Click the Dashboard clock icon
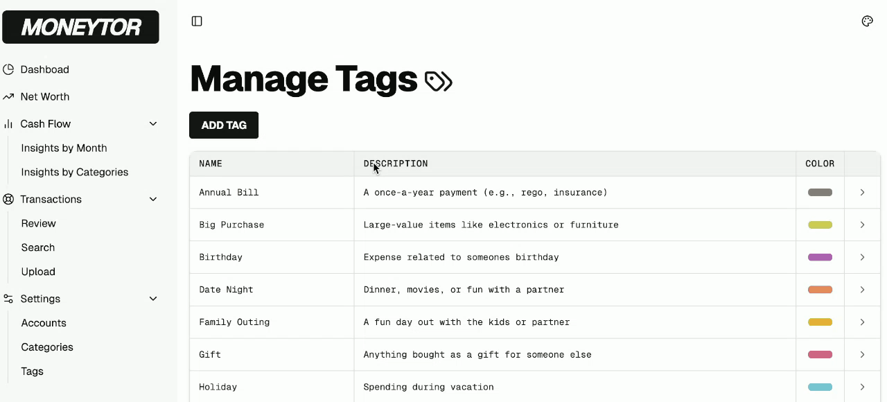Screen dimensions: 887x402 (x=8, y=69)
